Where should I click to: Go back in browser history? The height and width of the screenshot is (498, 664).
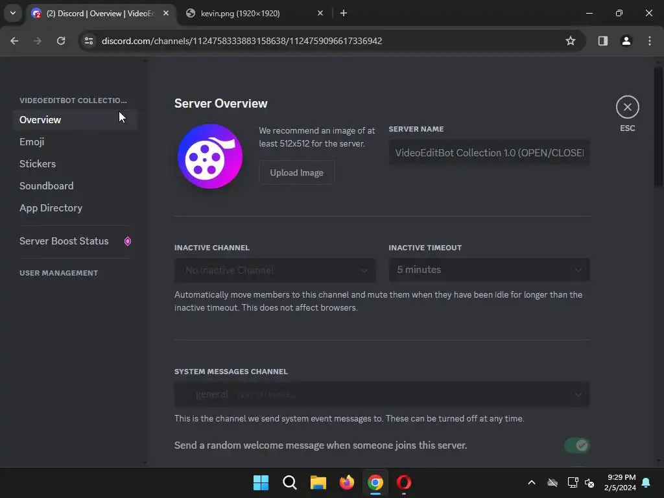(14, 41)
